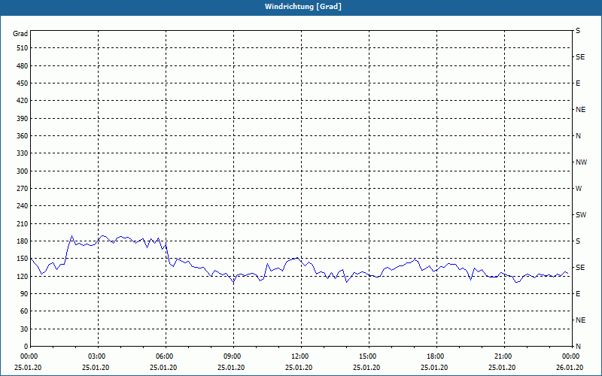Select the 60 degree axis label

[x=24, y=311]
